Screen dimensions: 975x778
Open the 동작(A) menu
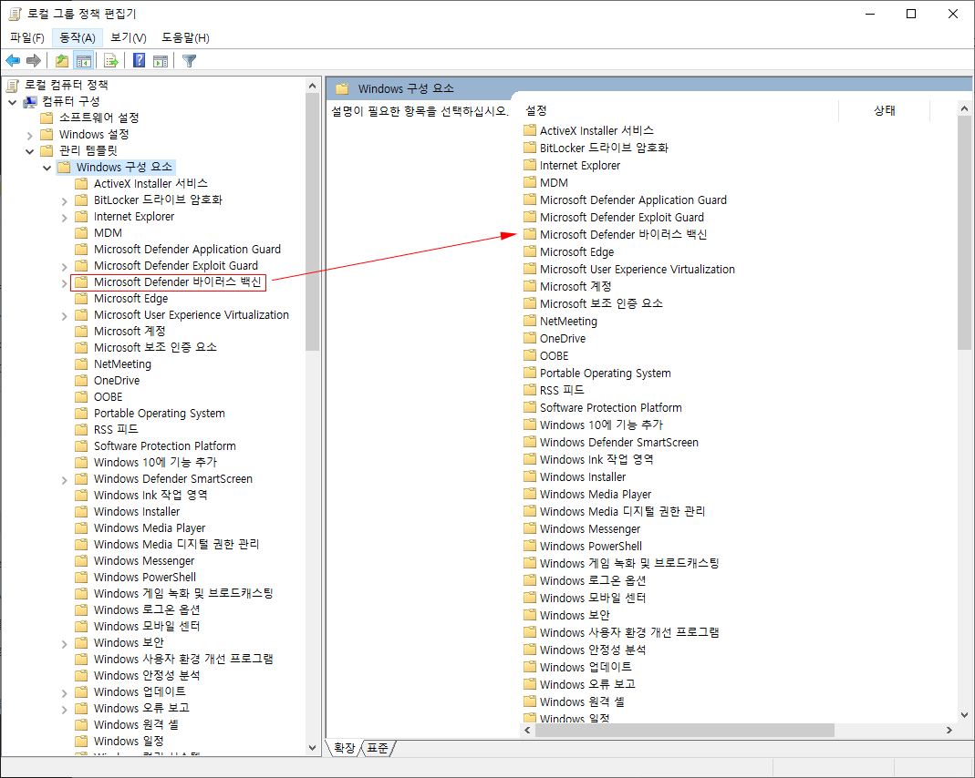click(x=78, y=38)
